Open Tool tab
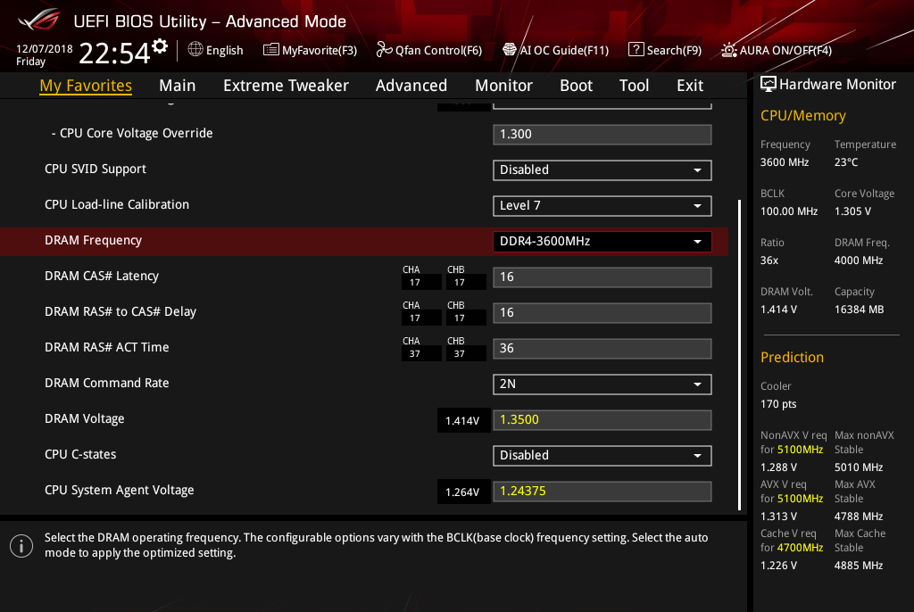 [x=634, y=86]
